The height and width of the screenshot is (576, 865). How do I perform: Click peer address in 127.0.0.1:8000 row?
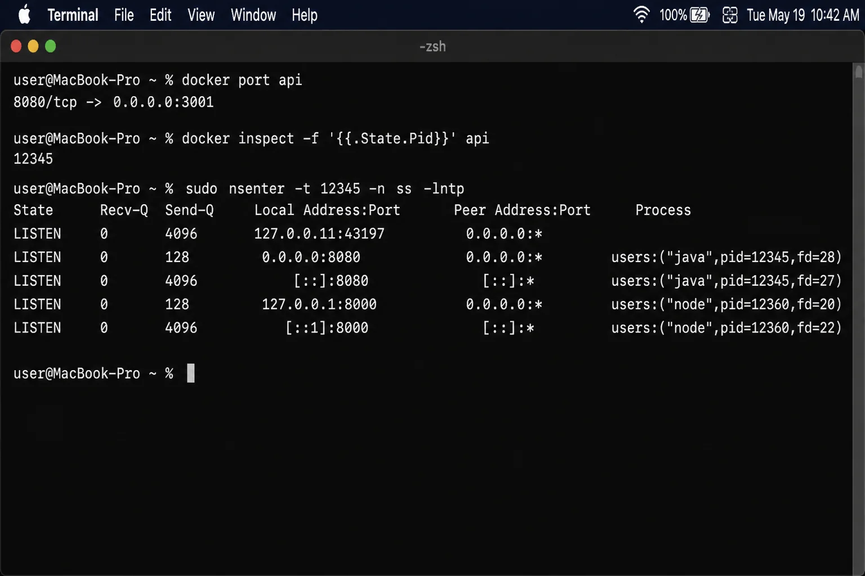504,305
